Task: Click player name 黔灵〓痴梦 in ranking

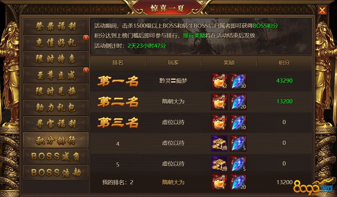Action: [x=173, y=81]
